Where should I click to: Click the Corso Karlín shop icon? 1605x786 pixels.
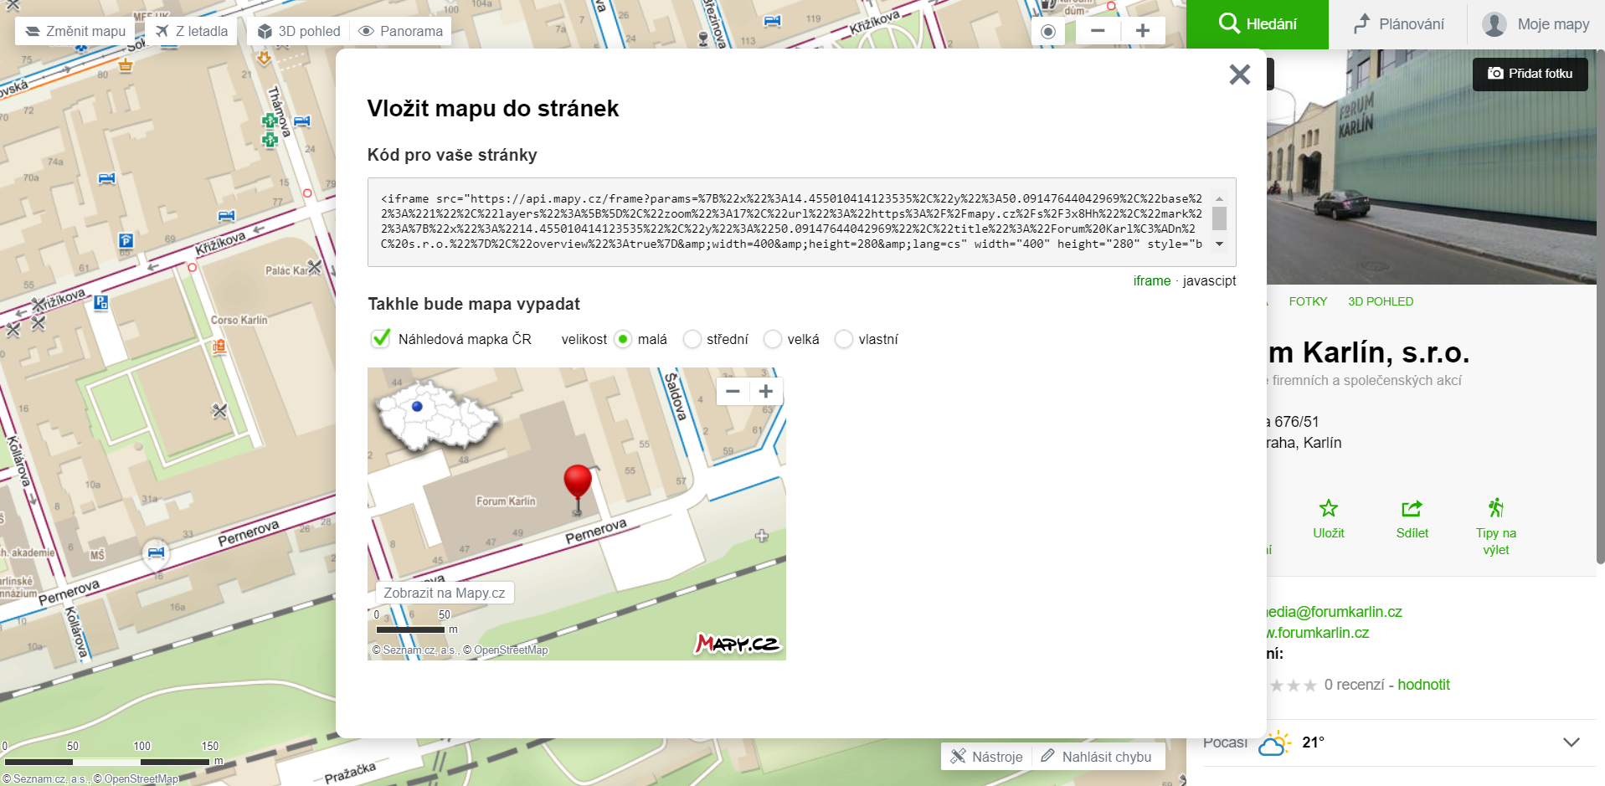pos(219,346)
